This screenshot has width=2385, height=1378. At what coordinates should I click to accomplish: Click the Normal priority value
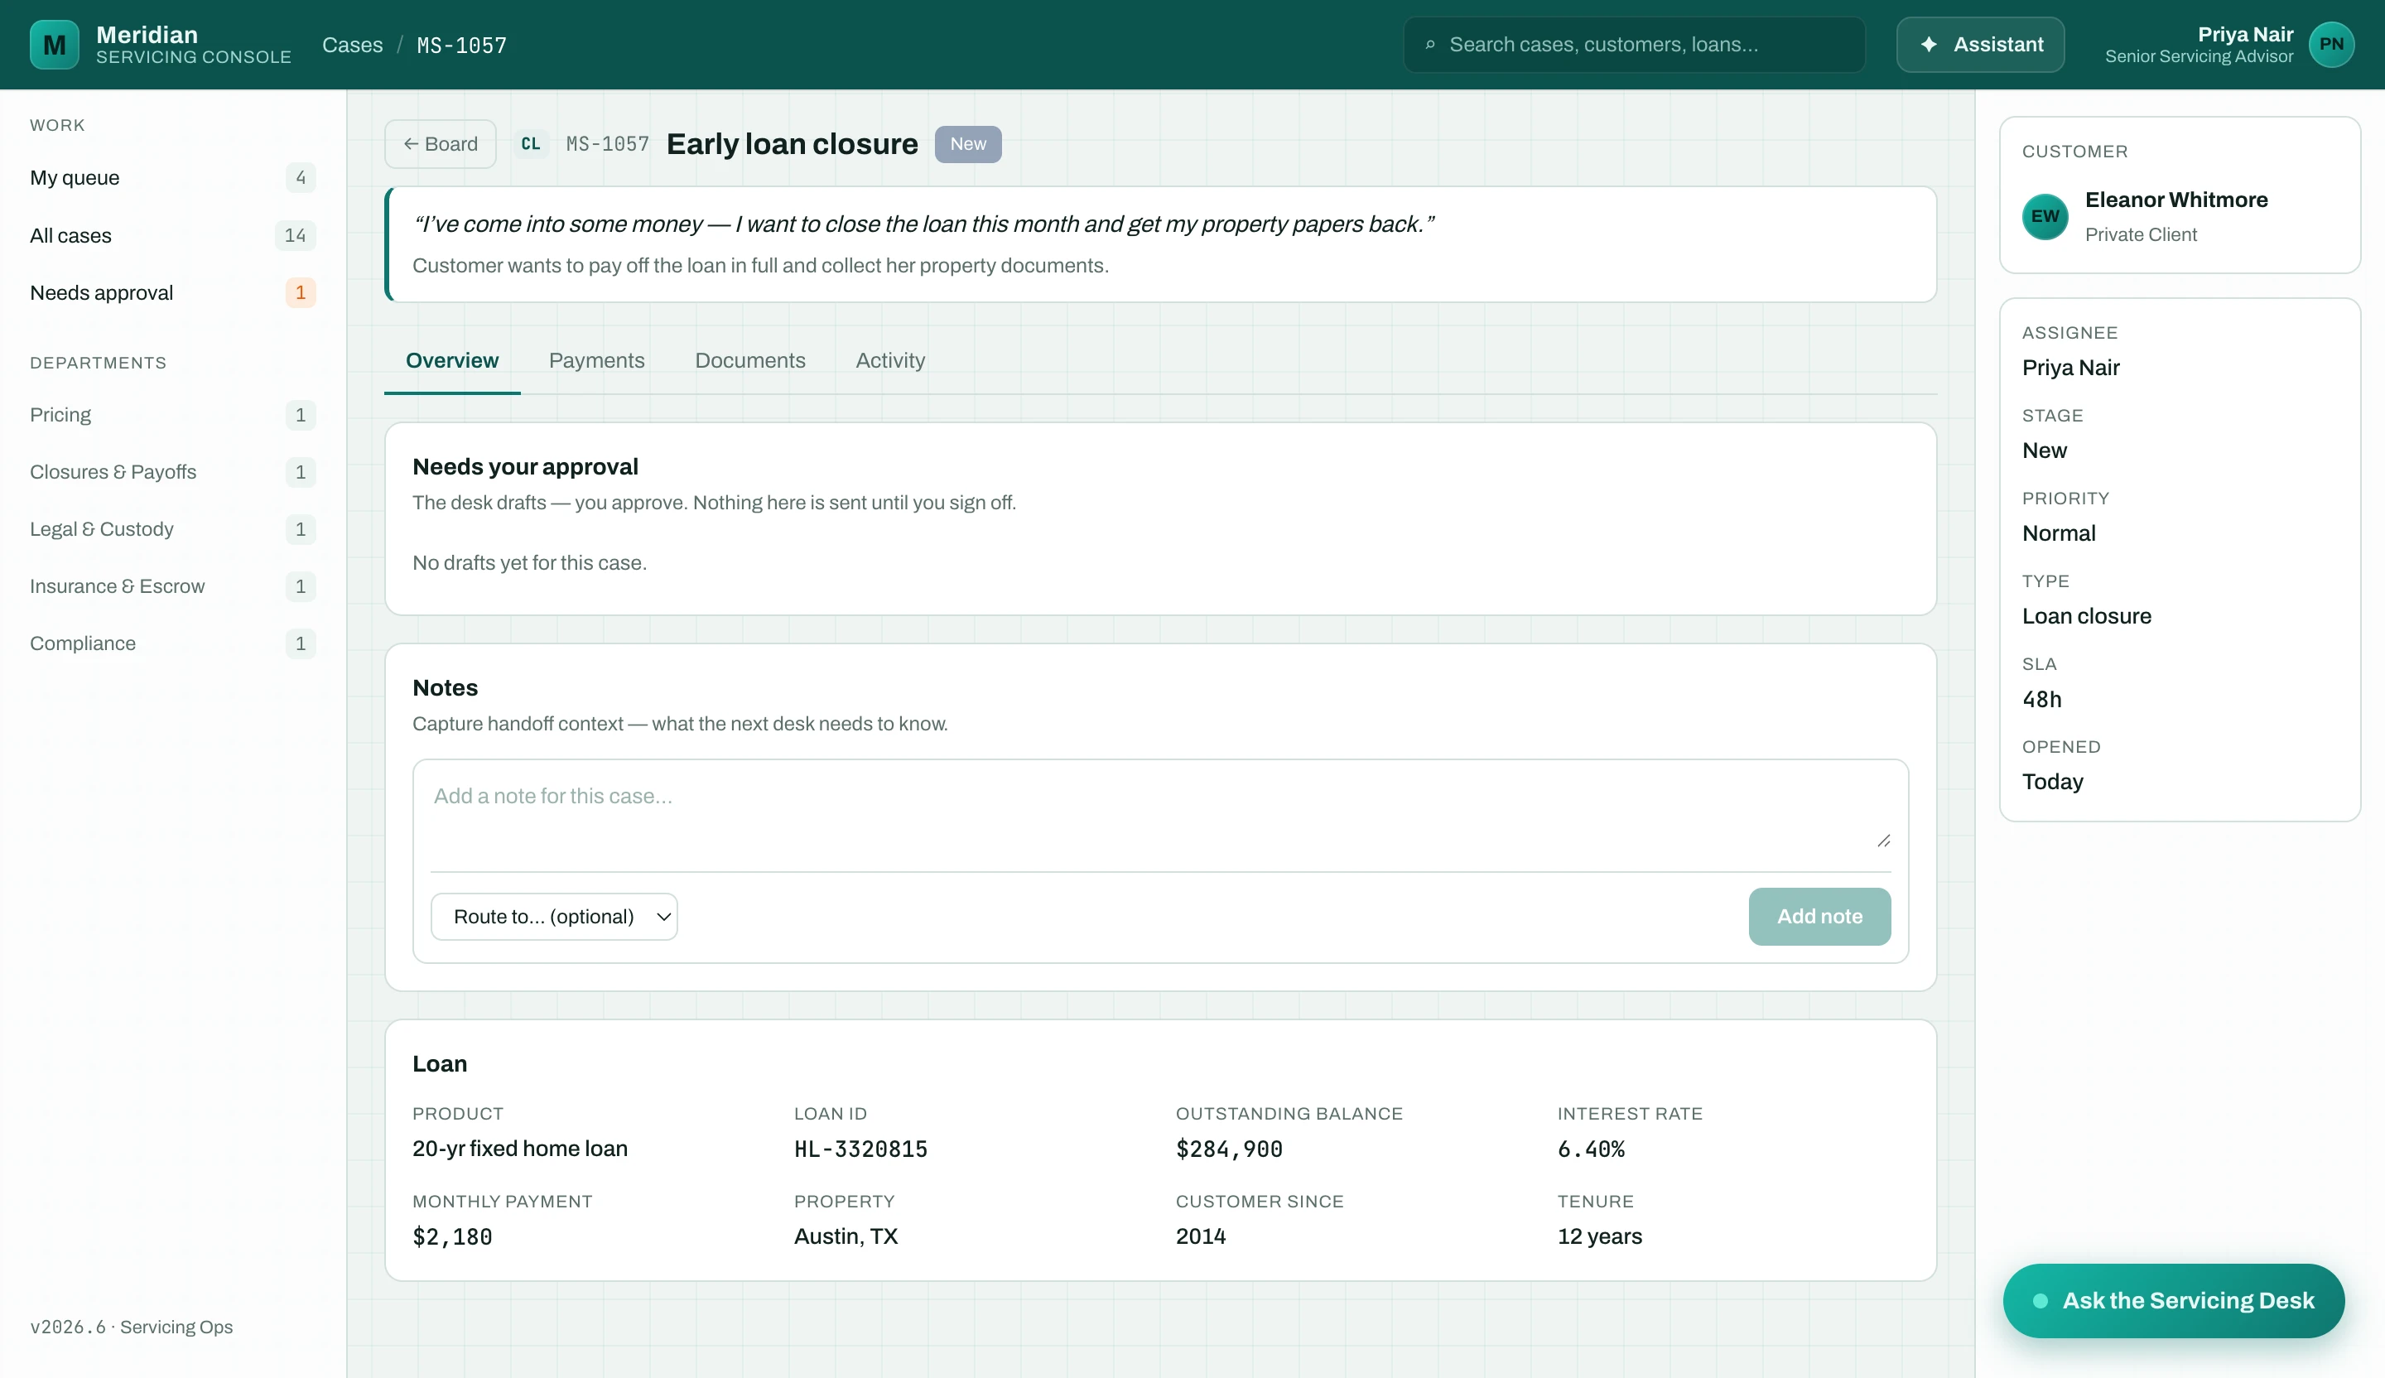click(x=2059, y=532)
